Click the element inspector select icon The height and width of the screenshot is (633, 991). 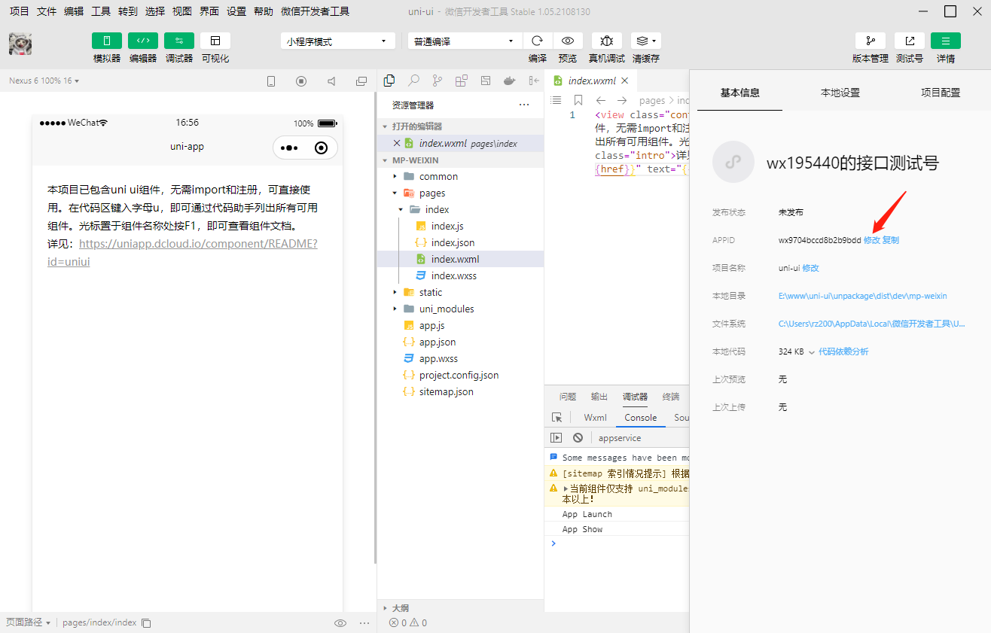pyautogui.click(x=557, y=418)
